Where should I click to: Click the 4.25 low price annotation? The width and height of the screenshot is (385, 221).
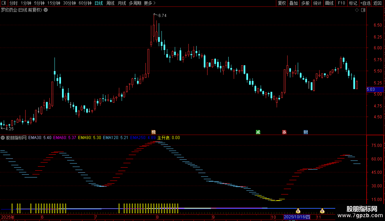pyautogui.click(x=9, y=129)
